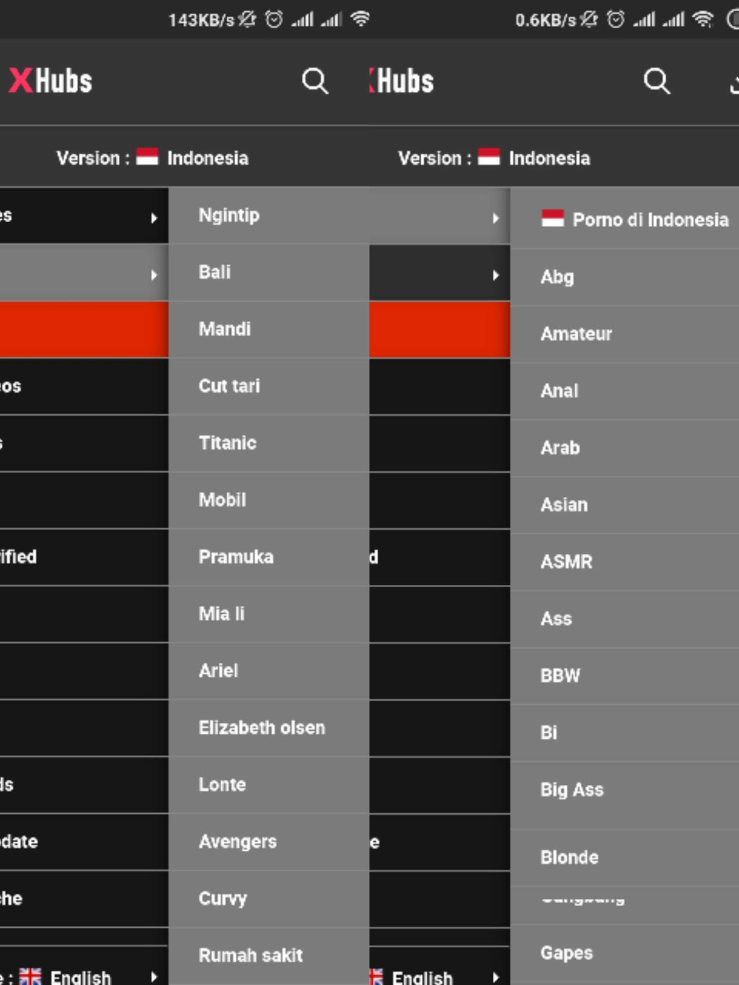The height and width of the screenshot is (985, 739).
Task: Open the left menu row ending in 'os'
Action: (84, 387)
